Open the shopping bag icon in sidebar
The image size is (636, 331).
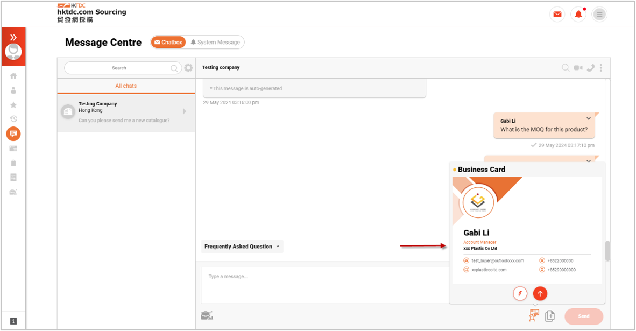(x=13, y=163)
